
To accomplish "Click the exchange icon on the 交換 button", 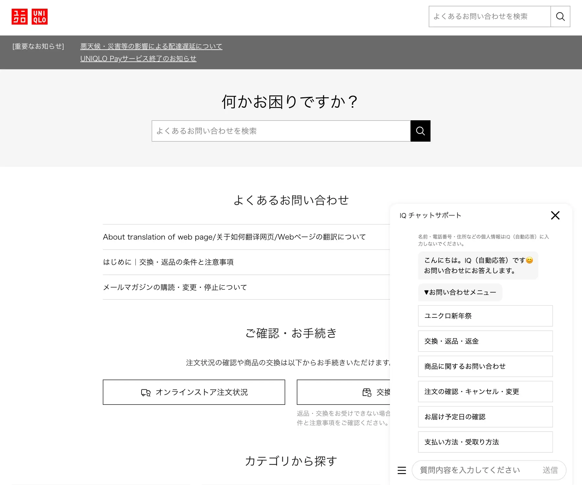I will tap(367, 393).
